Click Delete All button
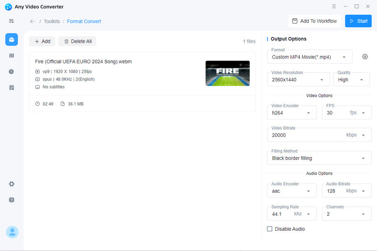Image resolution: width=377 pixels, height=251 pixels. 77,41
